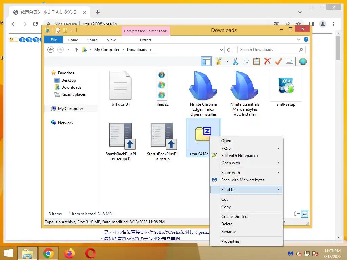Click the Explorer Forward arrow button

pyautogui.click(x=60, y=50)
